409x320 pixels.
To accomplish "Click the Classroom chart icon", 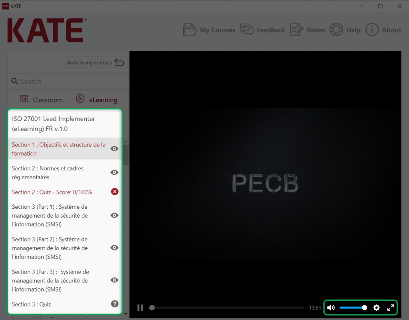I will click(x=24, y=99).
